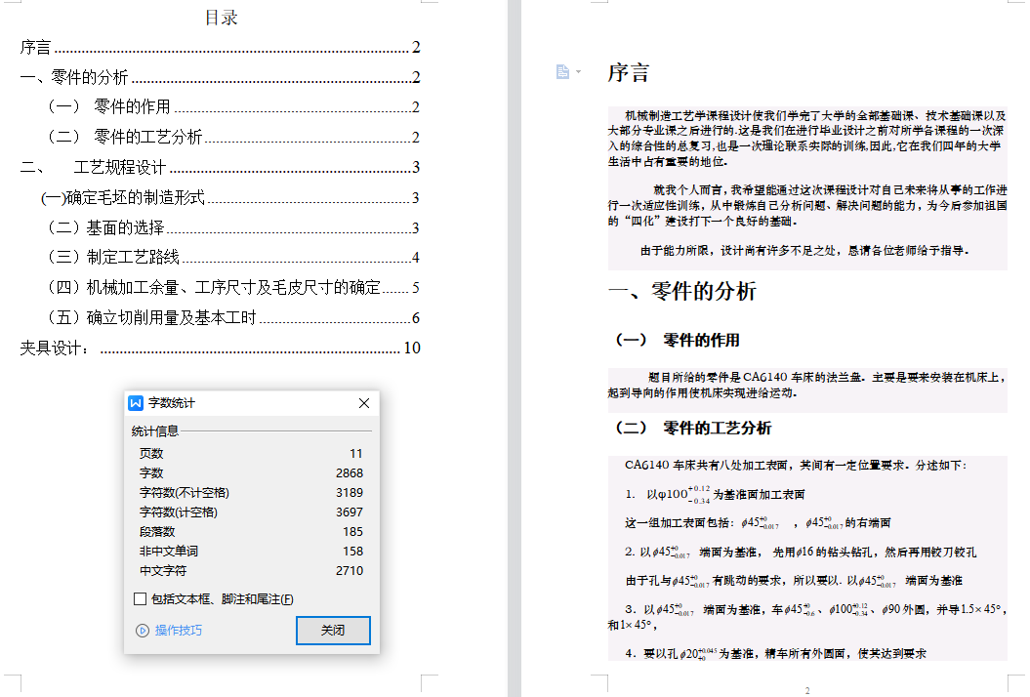This screenshot has height=697, width=1030.
Task: Go to 序言 entry in table of contents
Action: click(220, 47)
